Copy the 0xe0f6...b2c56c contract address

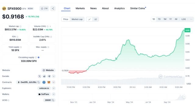(39, 82)
